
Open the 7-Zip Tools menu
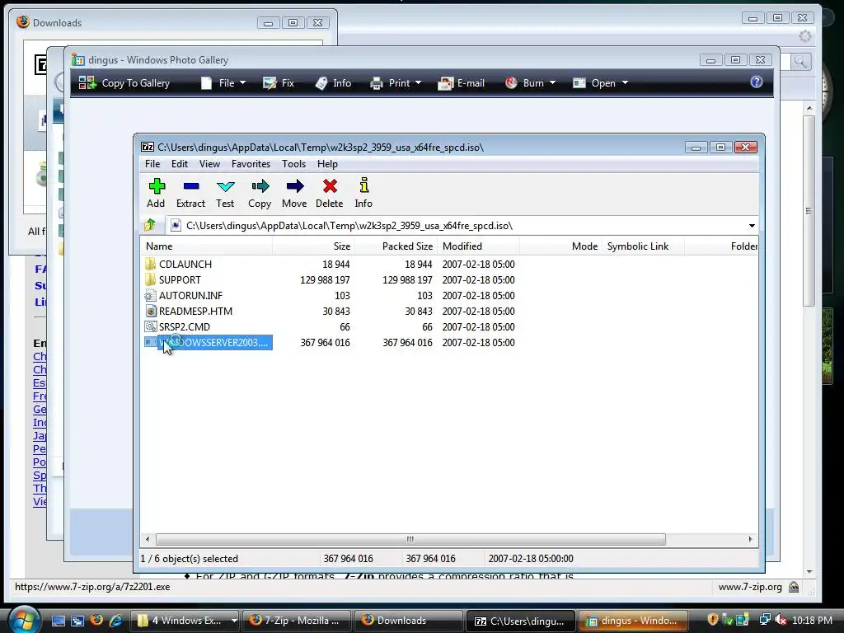pos(293,164)
